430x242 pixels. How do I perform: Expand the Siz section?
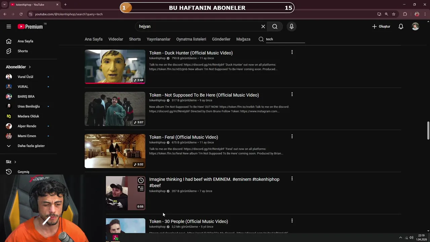(x=11, y=162)
